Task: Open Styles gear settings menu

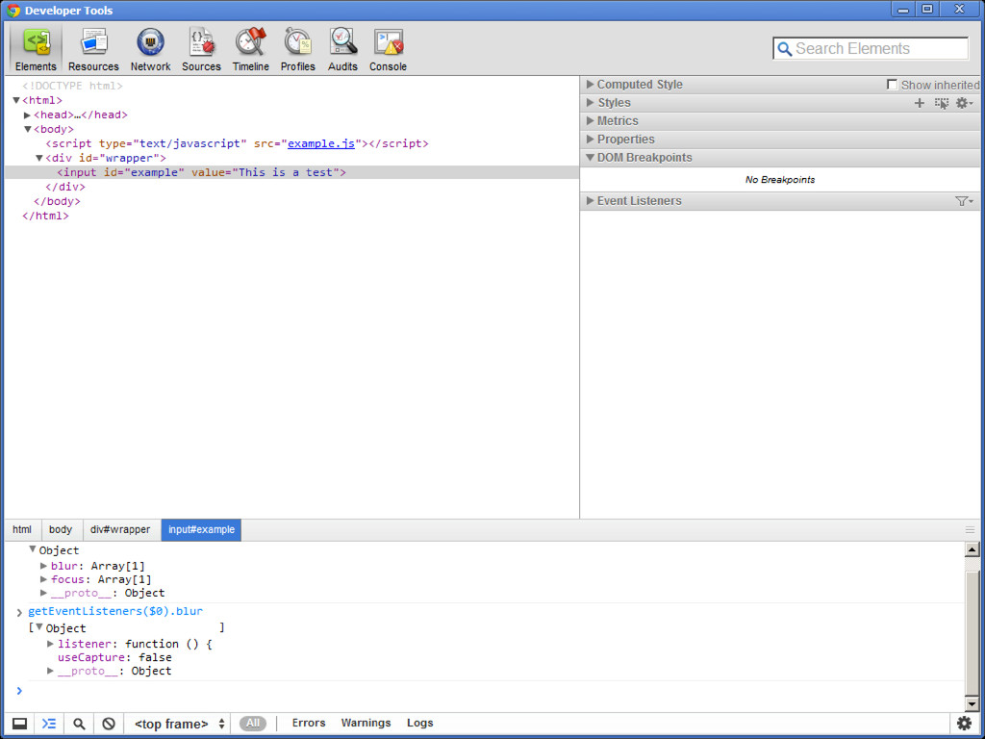Action: [x=964, y=103]
